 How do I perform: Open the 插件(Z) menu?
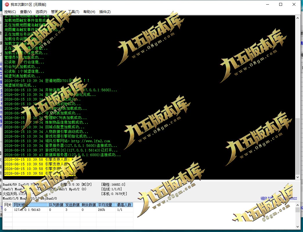[105, 12]
